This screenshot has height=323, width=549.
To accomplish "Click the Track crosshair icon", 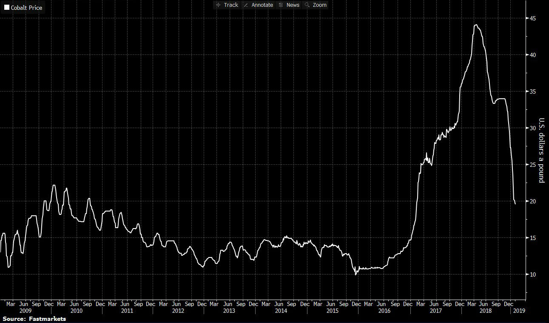I will [218, 5].
